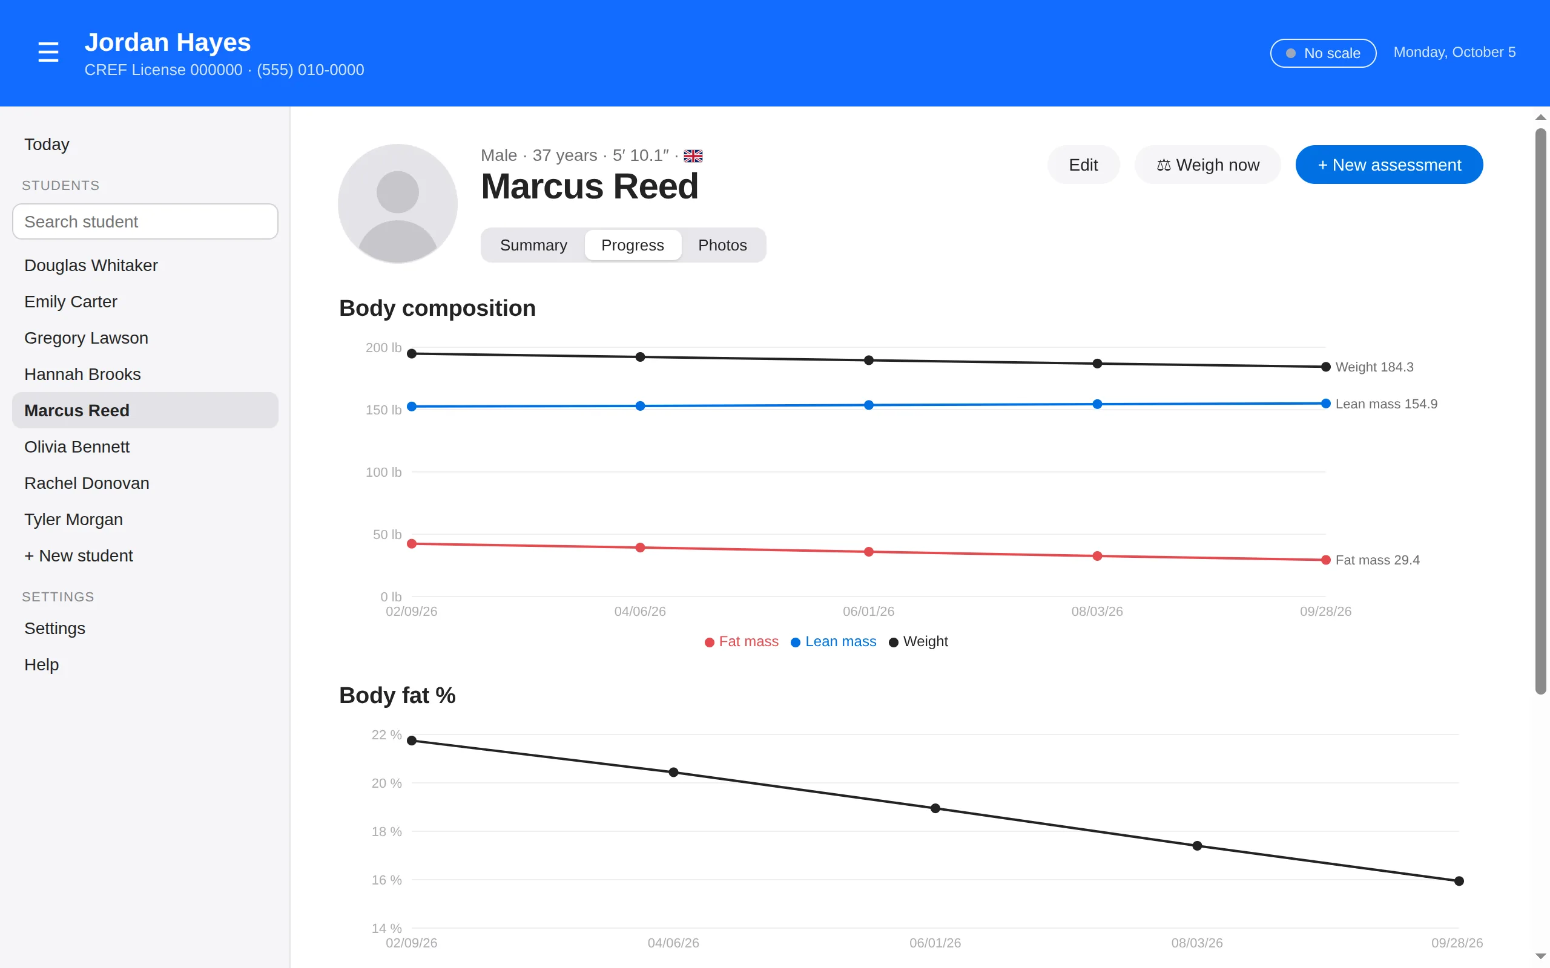This screenshot has width=1550, height=968.
Task: Click the No scale status indicator
Action: tap(1324, 53)
